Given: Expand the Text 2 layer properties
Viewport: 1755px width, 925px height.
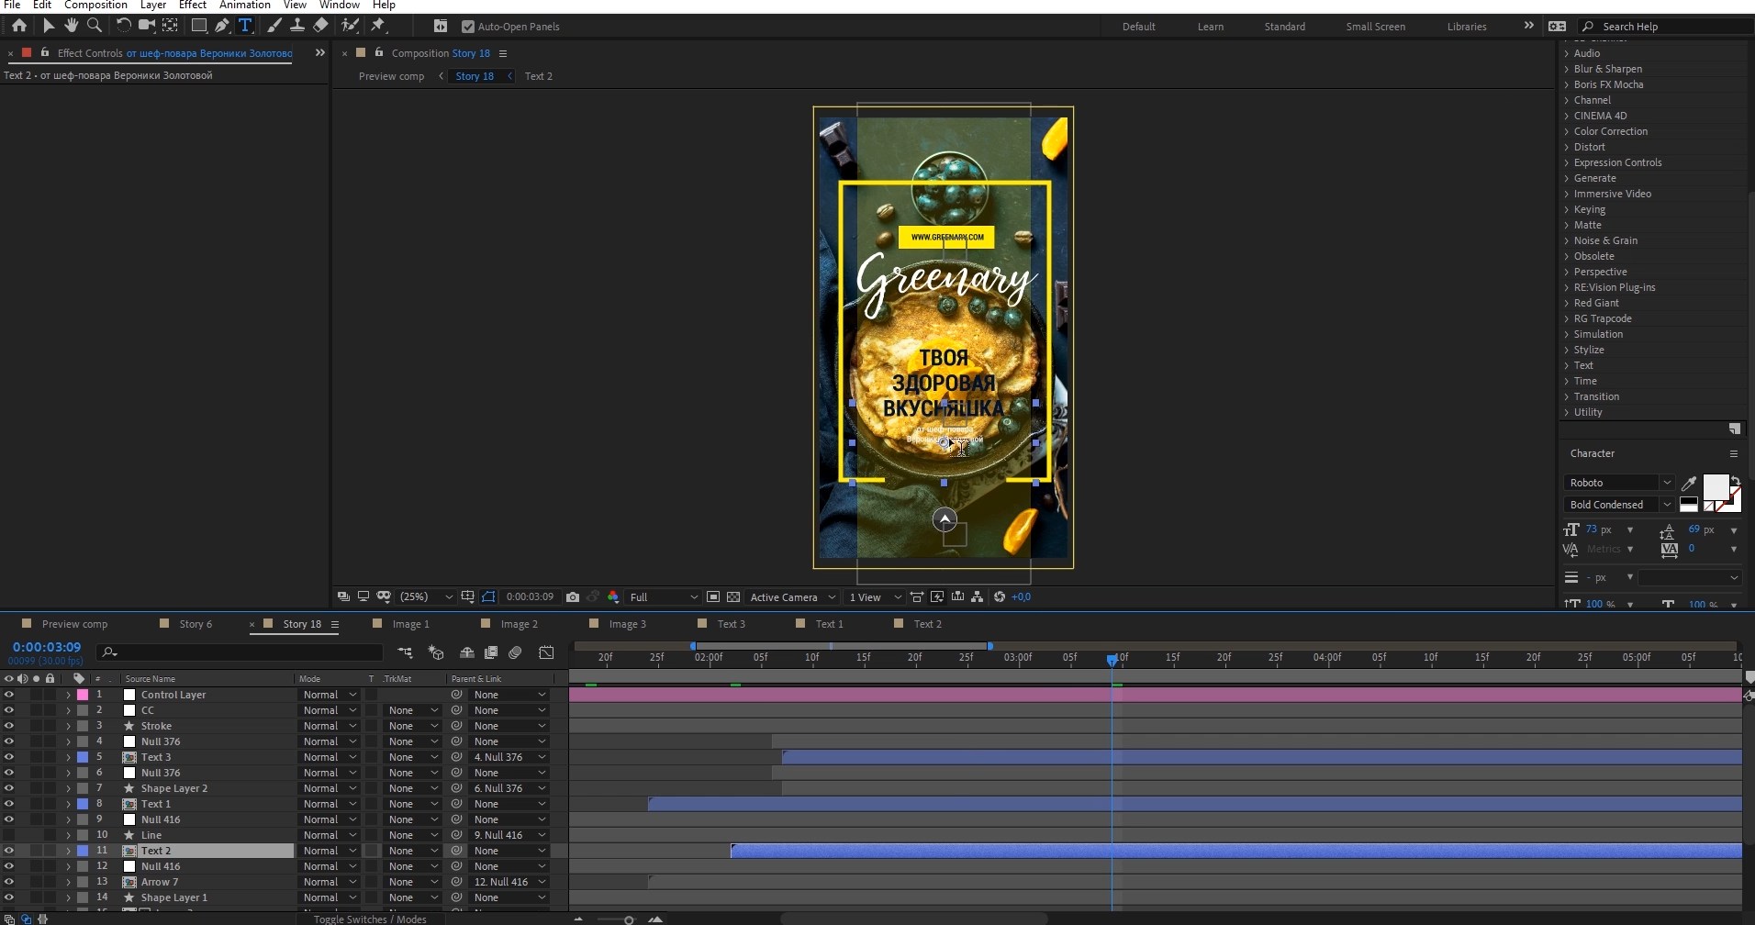Looking at the screenshot, I should (x=68, y=851).
